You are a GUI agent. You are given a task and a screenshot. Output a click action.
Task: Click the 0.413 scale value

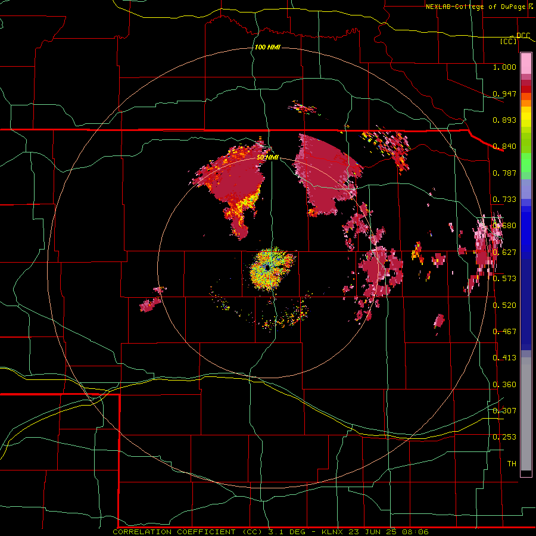coord(504,358)
